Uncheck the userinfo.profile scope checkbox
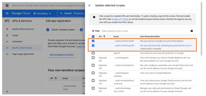The width and height of the screenshot is (206, 96). 93,46
